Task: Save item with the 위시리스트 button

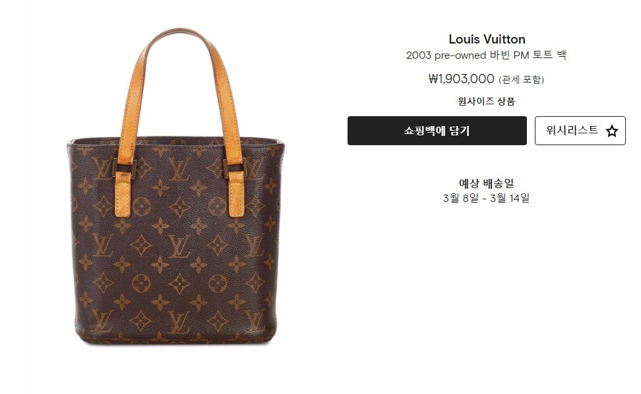Action: [580, 131]
